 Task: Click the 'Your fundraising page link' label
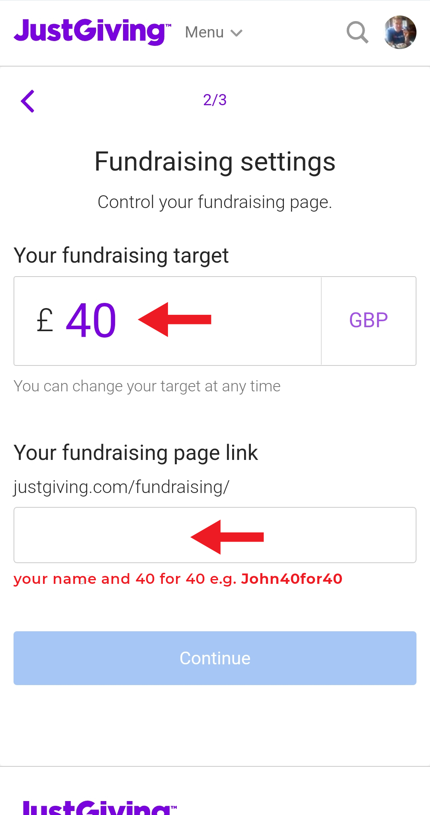point(136,453)
